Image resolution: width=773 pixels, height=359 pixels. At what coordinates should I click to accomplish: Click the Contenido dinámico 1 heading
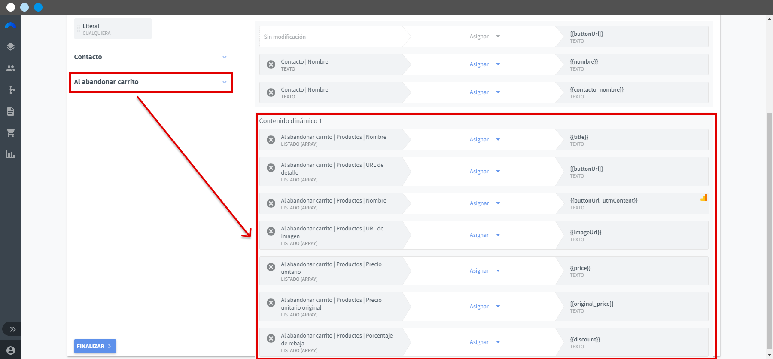pyautogui.click(x=291, y=121)
